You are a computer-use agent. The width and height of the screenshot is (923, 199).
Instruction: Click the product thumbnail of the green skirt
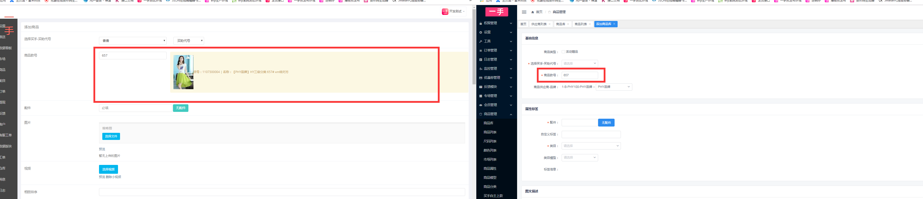(183, 72)
